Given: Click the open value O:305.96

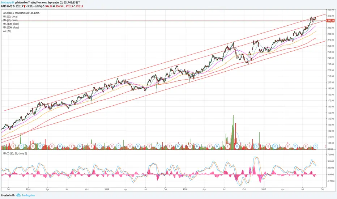Looking at the screenshot, I should coord(47,7).
